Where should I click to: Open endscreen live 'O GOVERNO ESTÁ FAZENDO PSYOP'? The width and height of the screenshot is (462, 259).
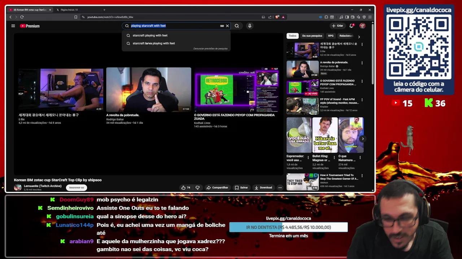click(x=237, y=90)
